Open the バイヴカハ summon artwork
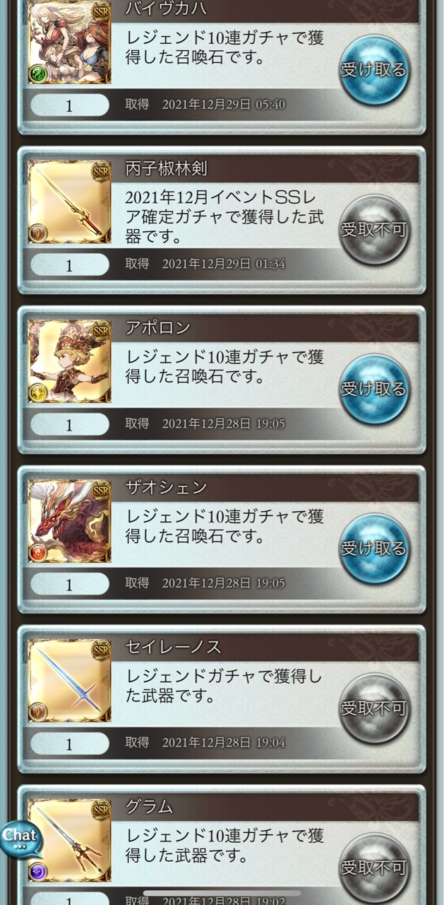The image size is (444, 905). [69, 42]
